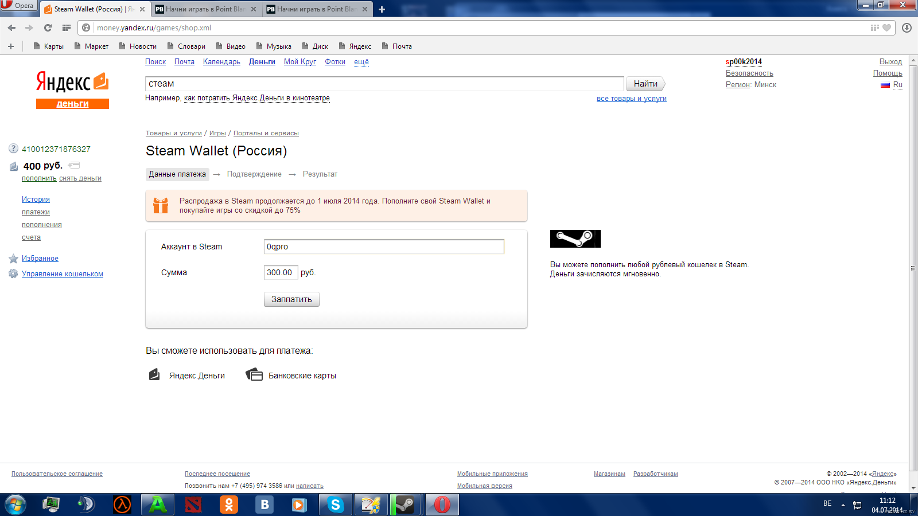Image resolution: width=918 pixels, height=516 pixels.
Task: Open the Деньги navigation link
Action: [262, 62]
